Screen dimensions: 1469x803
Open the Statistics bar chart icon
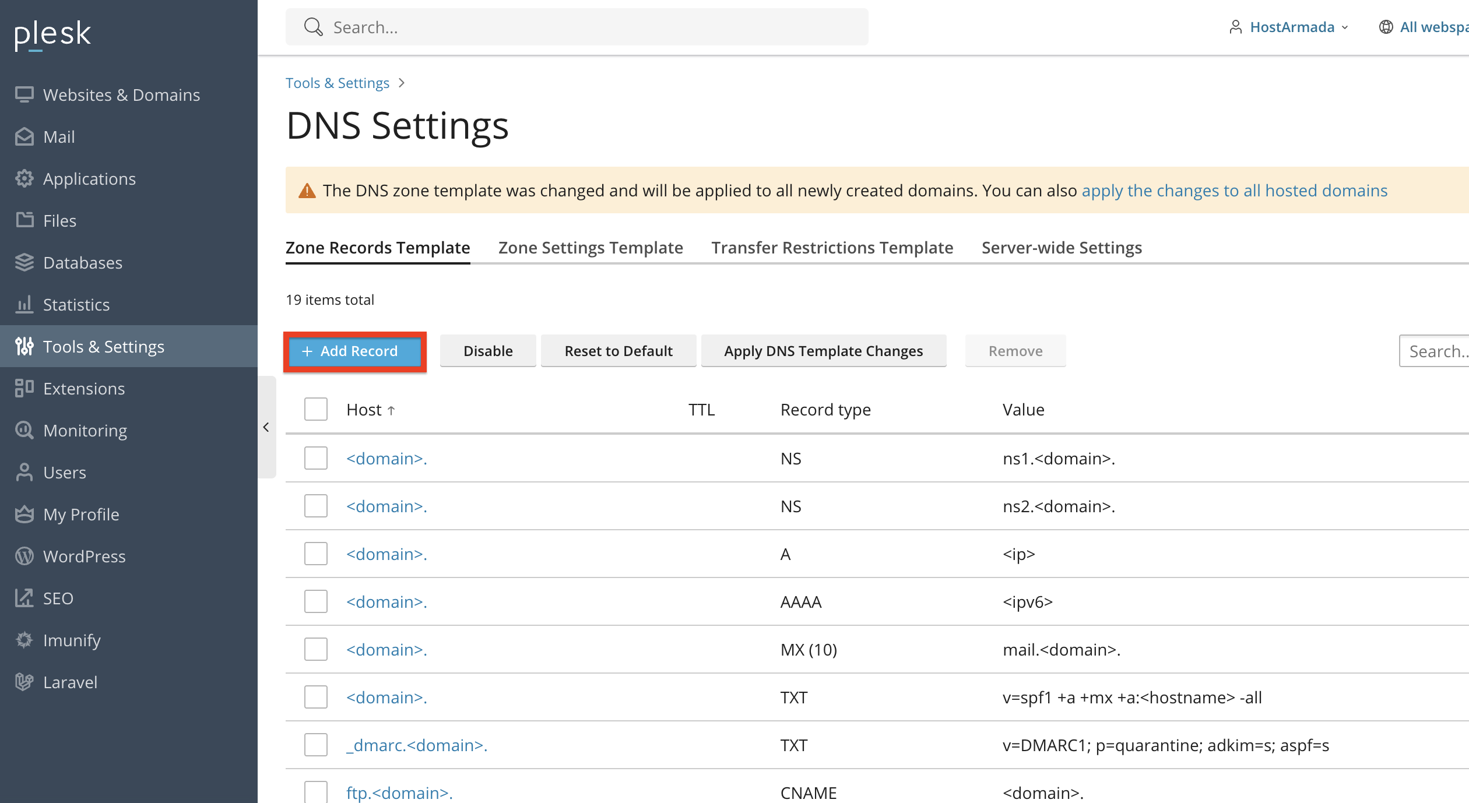(x=24, y=304)
